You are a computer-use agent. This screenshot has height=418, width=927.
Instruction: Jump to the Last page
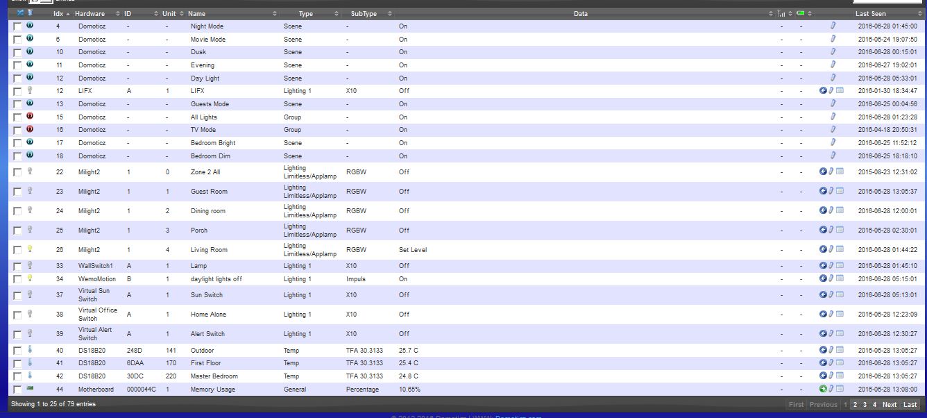pos(910,404)
